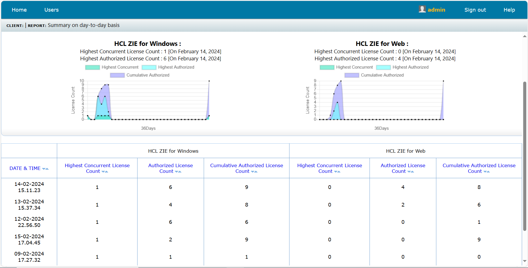Open the admin profile link
This screenshot has width=528, height=268.
tap(436, 10)
